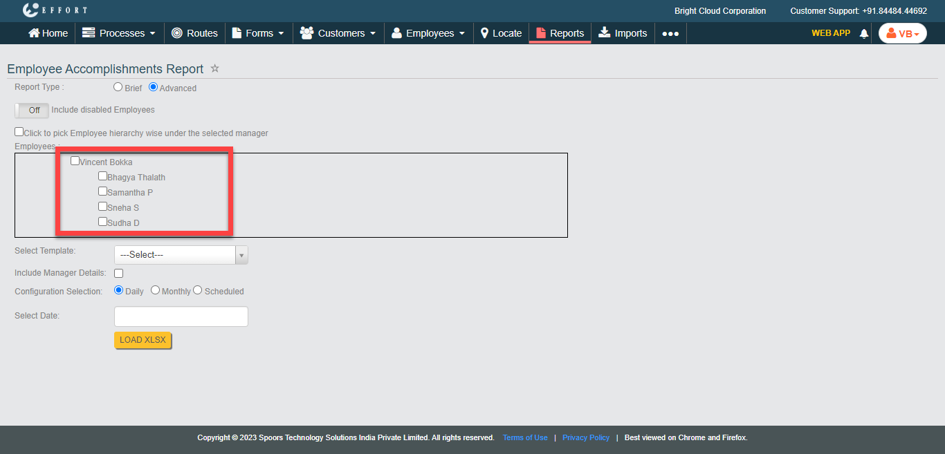
Task: Open the VB user profile dropdown
Action: coord(902,33)
